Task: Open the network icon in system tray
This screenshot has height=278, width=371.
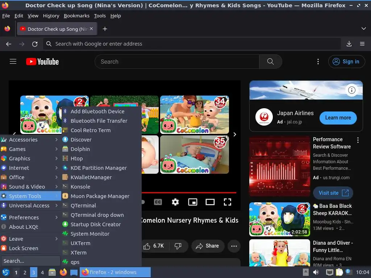Action: point(329,272)
